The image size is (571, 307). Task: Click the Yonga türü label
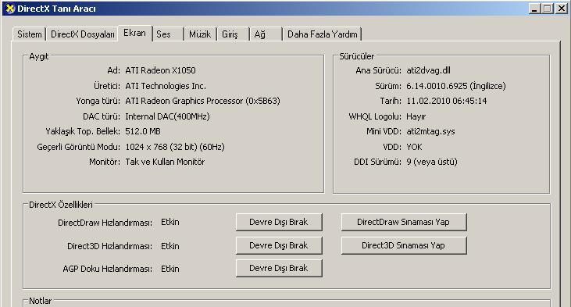[98, 101]
